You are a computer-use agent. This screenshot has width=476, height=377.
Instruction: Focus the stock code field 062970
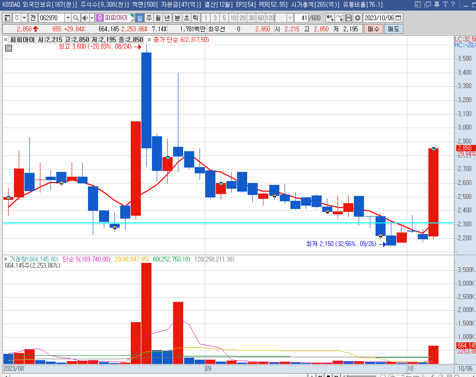tap(51, 18)
